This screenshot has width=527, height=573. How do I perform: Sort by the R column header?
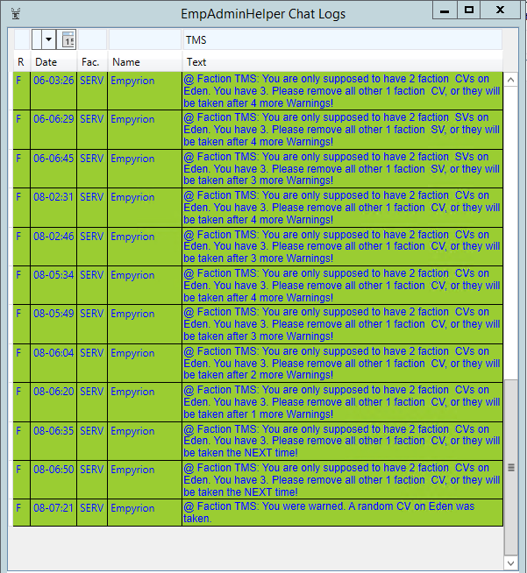tap(22, 61)
